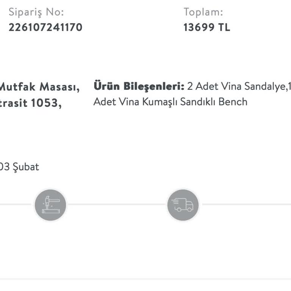Select the order number 226107241170
The image size is (291, 291).
(45, 27)
